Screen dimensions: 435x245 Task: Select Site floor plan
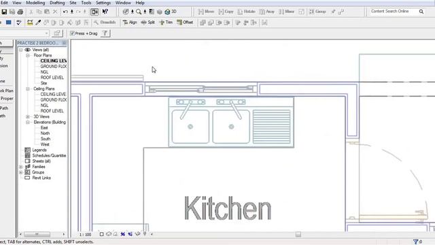tap(43, 83)
